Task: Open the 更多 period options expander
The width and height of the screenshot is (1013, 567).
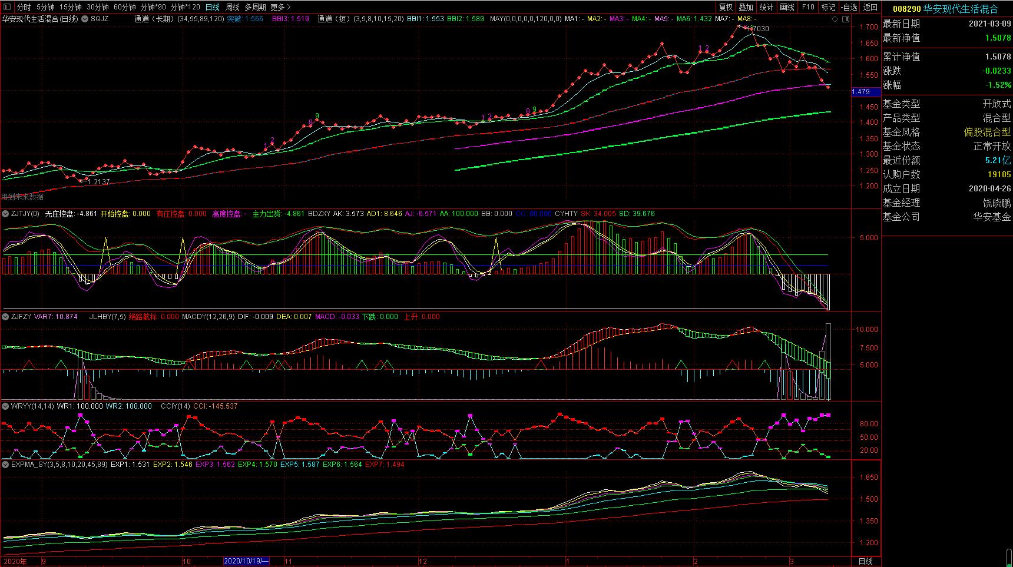Action: tap(280, 7)
